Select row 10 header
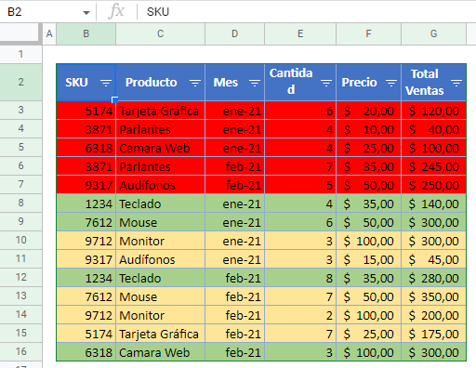Viewport: 476px width, 368px height. click(x=20, y=240)
